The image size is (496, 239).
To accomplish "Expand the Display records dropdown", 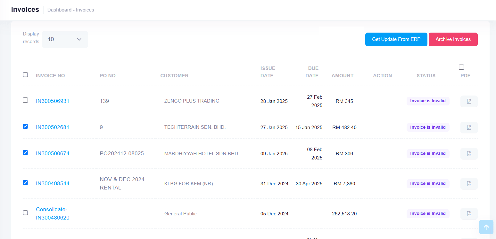I will pos(65,39).
